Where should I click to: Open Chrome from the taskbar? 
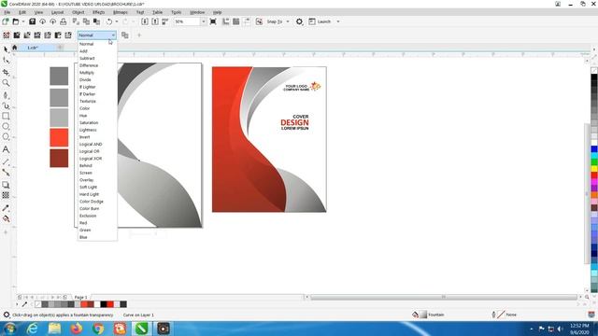tap(98, 329)
